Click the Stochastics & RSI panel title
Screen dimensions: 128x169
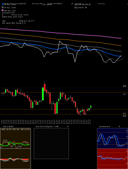[x=110, y=126]
